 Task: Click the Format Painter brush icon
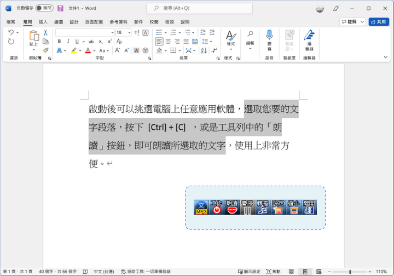click(x=45, y=50)
